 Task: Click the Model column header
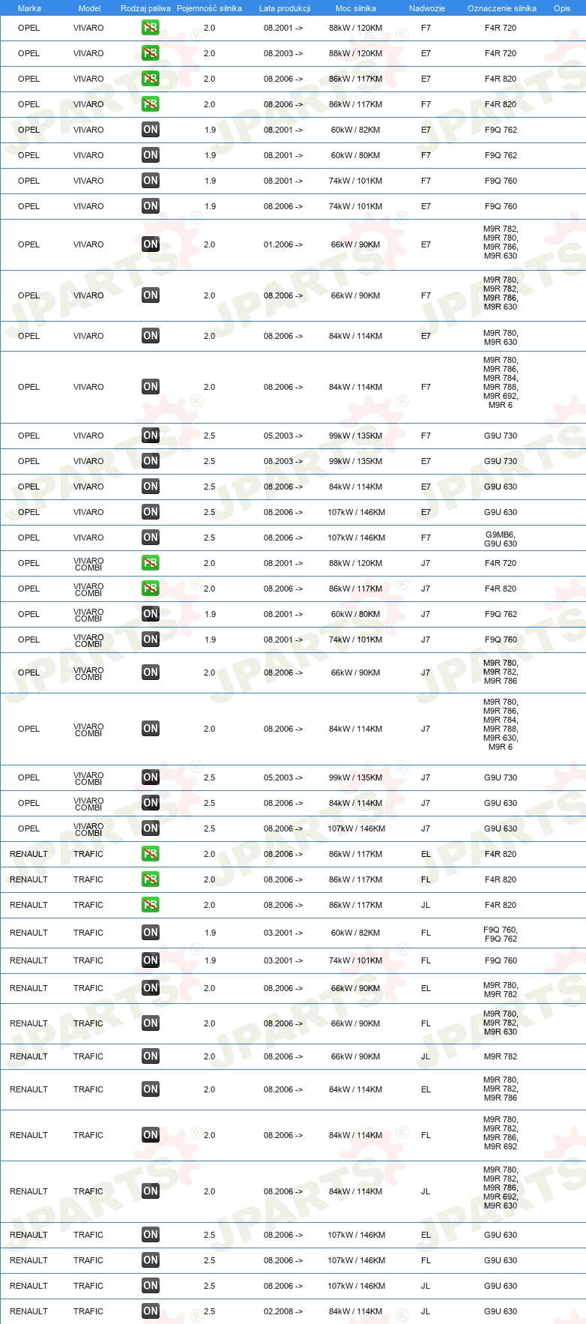89,8
